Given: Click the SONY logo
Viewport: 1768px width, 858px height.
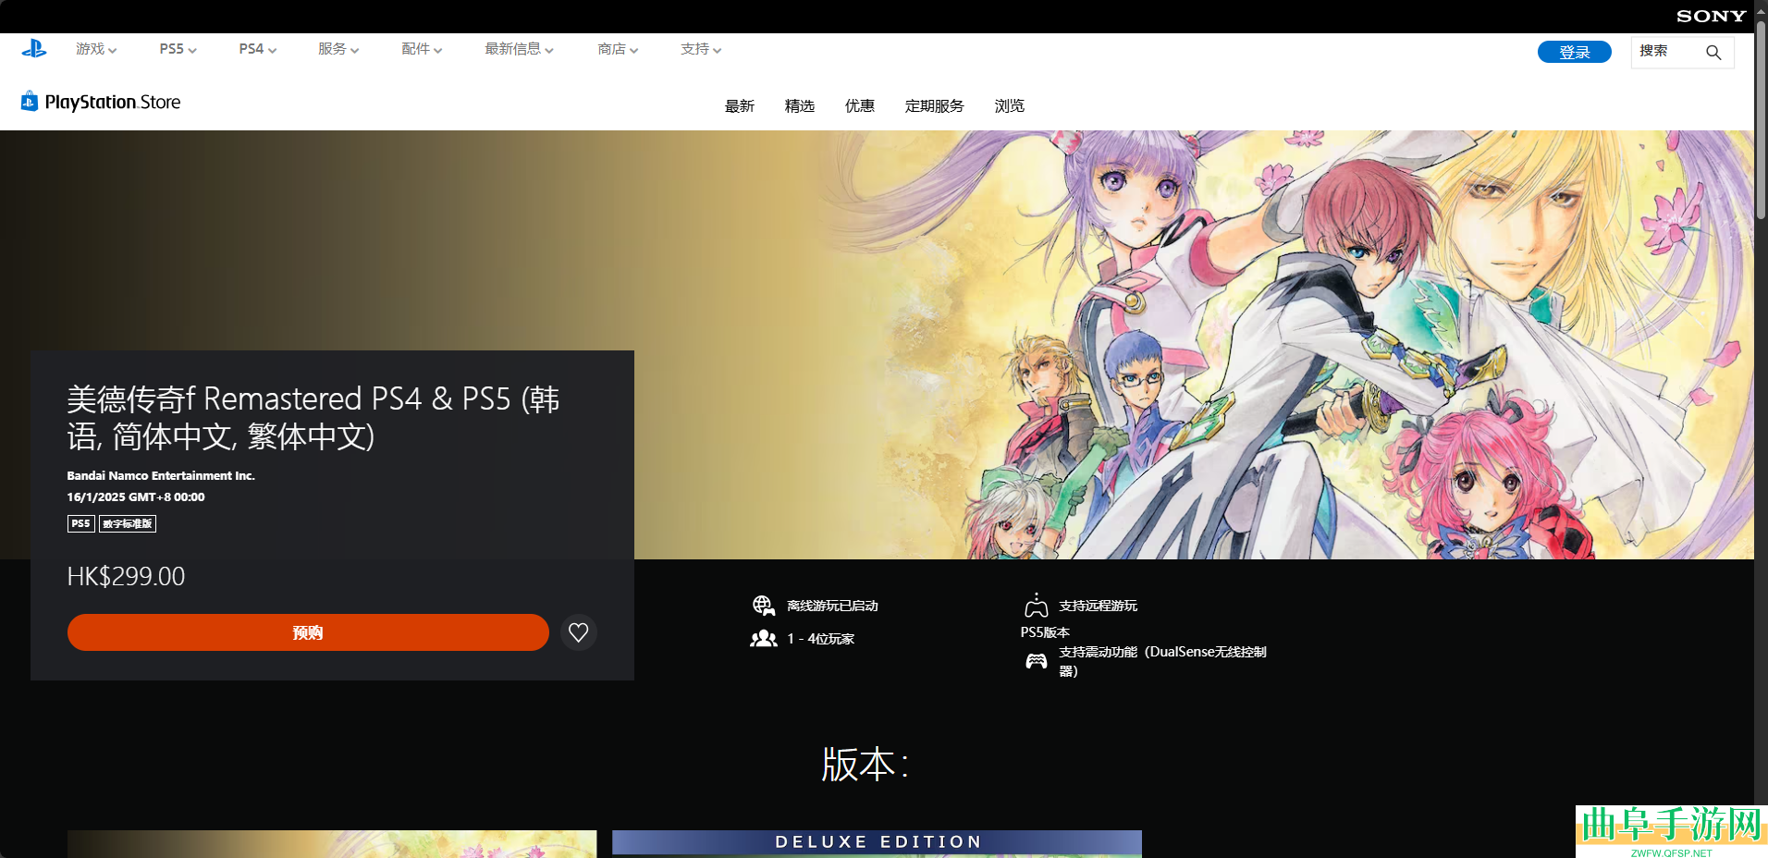Looking at the screenshot, I should 1711,16.
